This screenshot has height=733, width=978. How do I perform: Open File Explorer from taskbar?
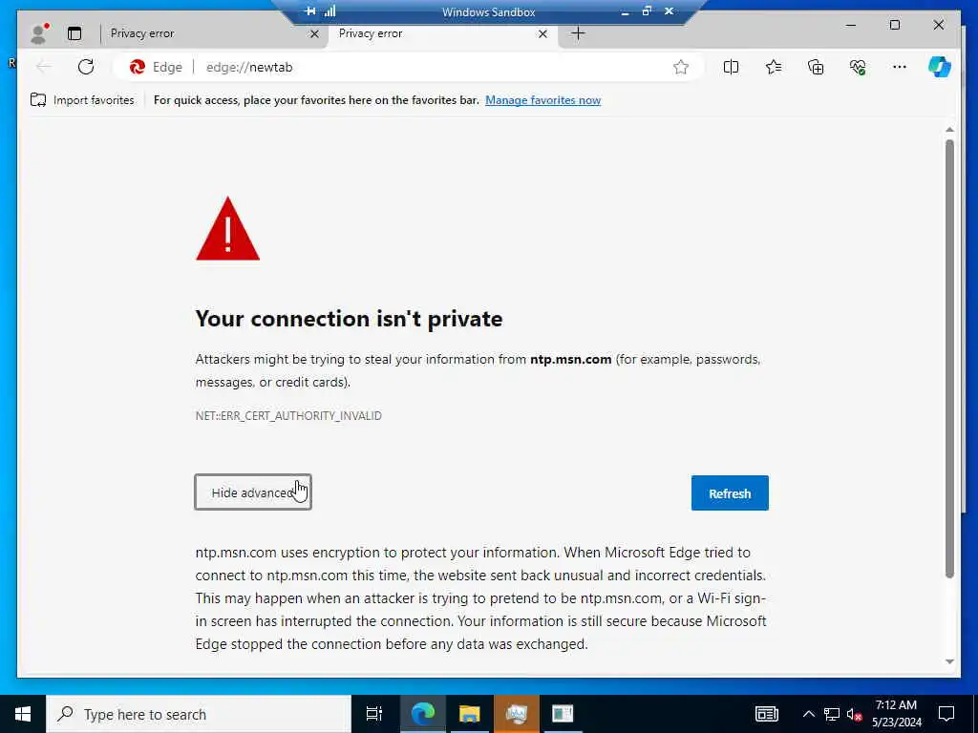pyautogui.click(x=469, y=714)
